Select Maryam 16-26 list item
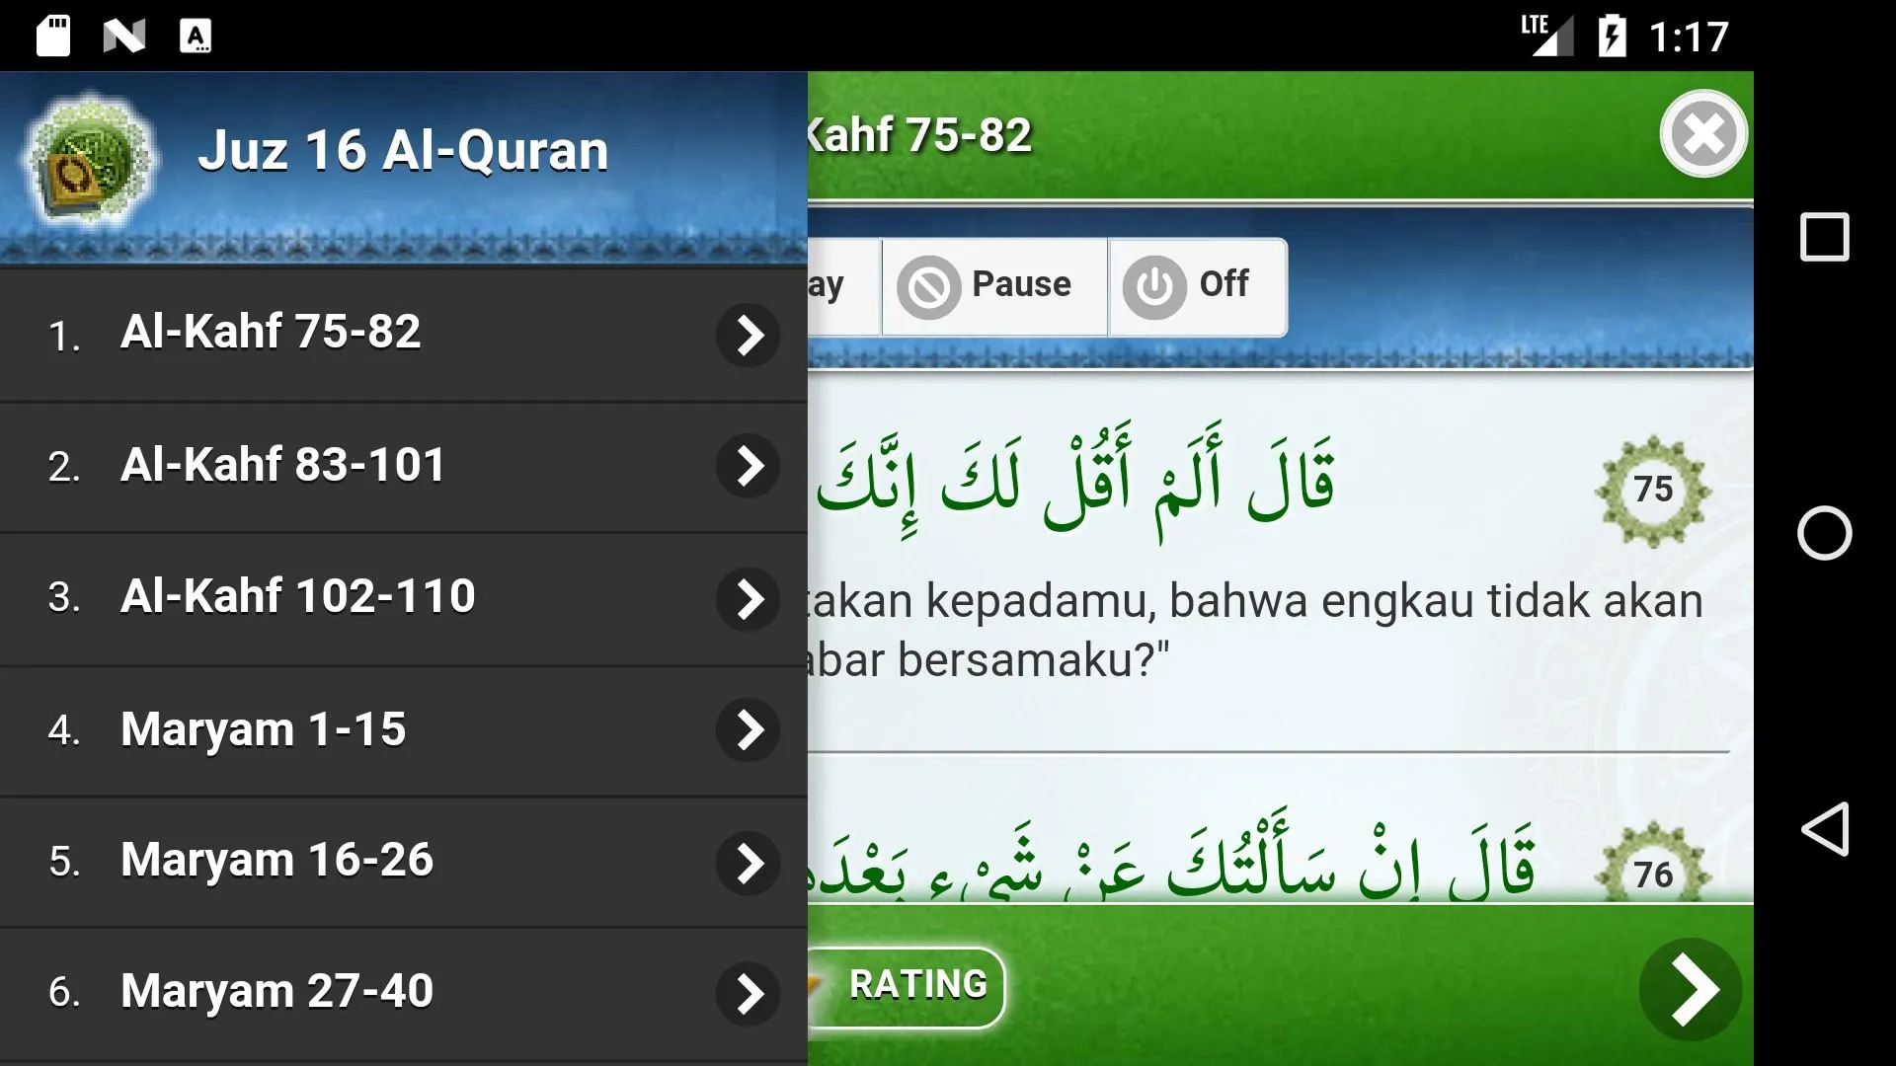The image size is (1896, 1066). 404,861
